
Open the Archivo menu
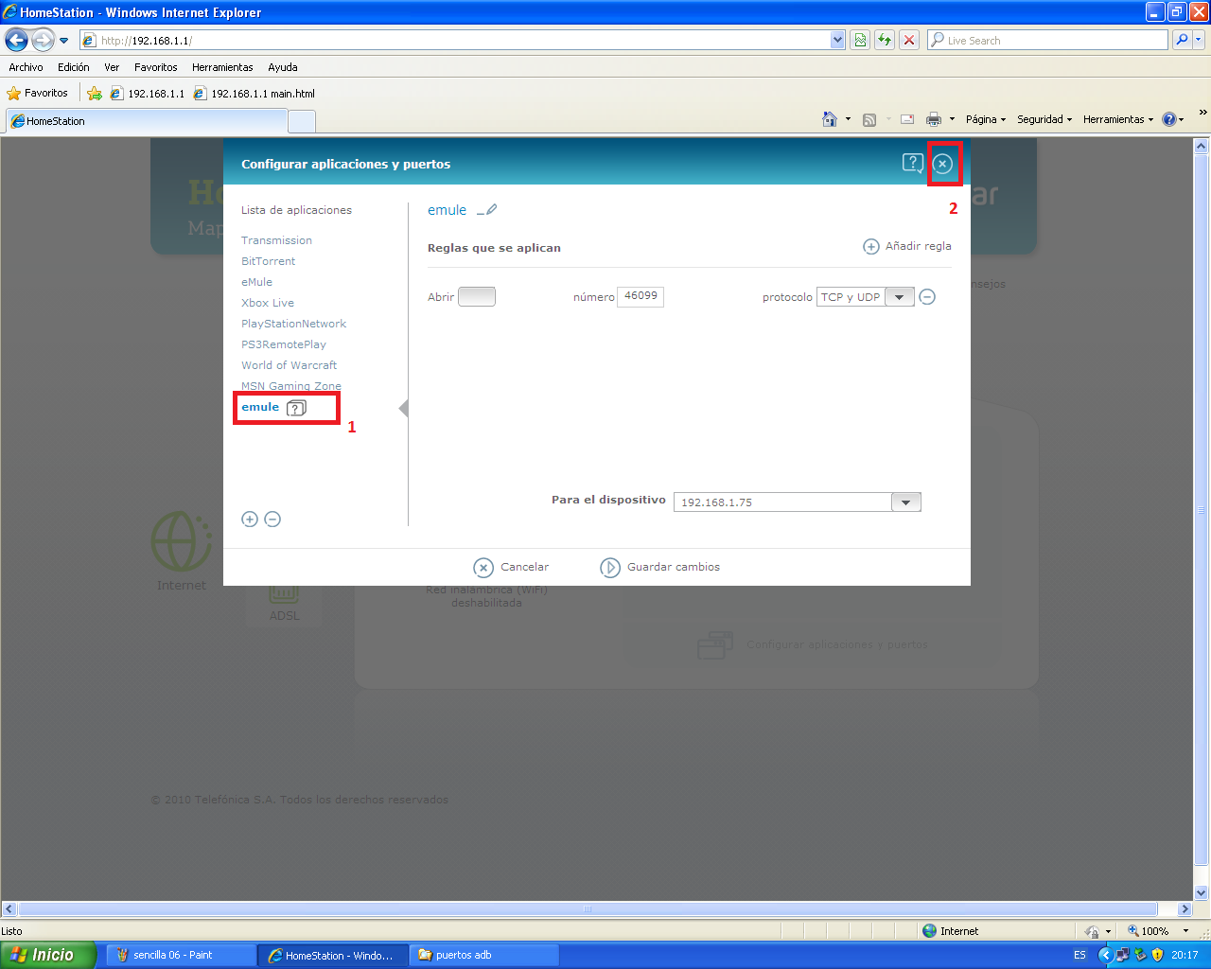[x=26, y=67]
